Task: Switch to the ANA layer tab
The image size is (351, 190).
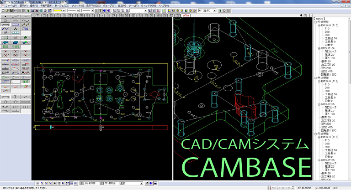Action: click(186, 15)
